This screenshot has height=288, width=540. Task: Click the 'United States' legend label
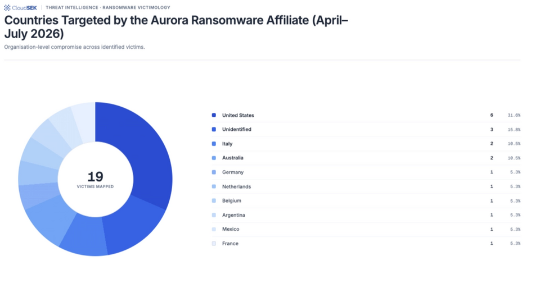238,115
